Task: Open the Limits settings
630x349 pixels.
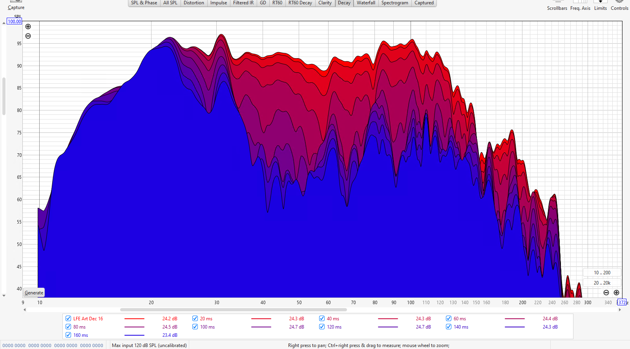Action: (600, 6)
